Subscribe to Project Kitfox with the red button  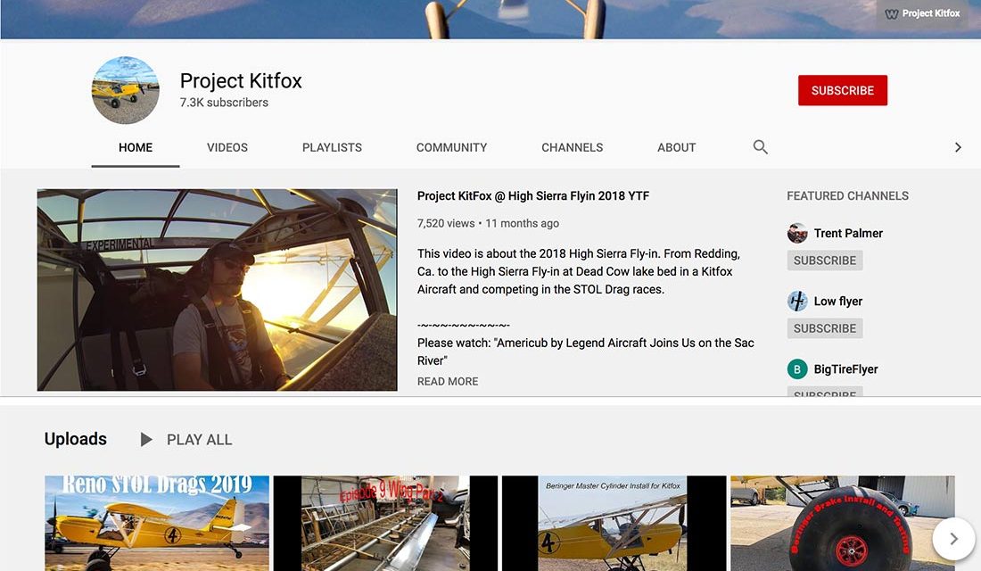(x=842, y=90)
